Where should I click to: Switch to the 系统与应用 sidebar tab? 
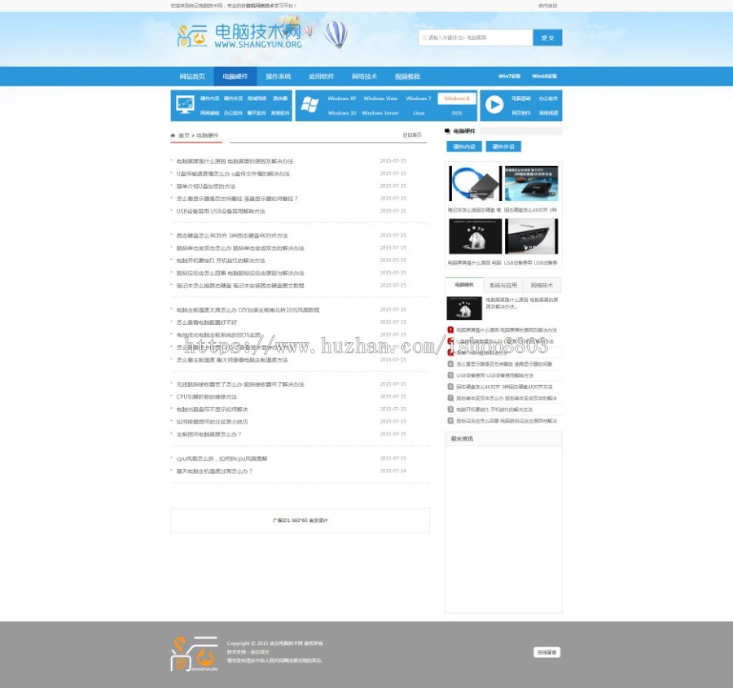[505, 285]
